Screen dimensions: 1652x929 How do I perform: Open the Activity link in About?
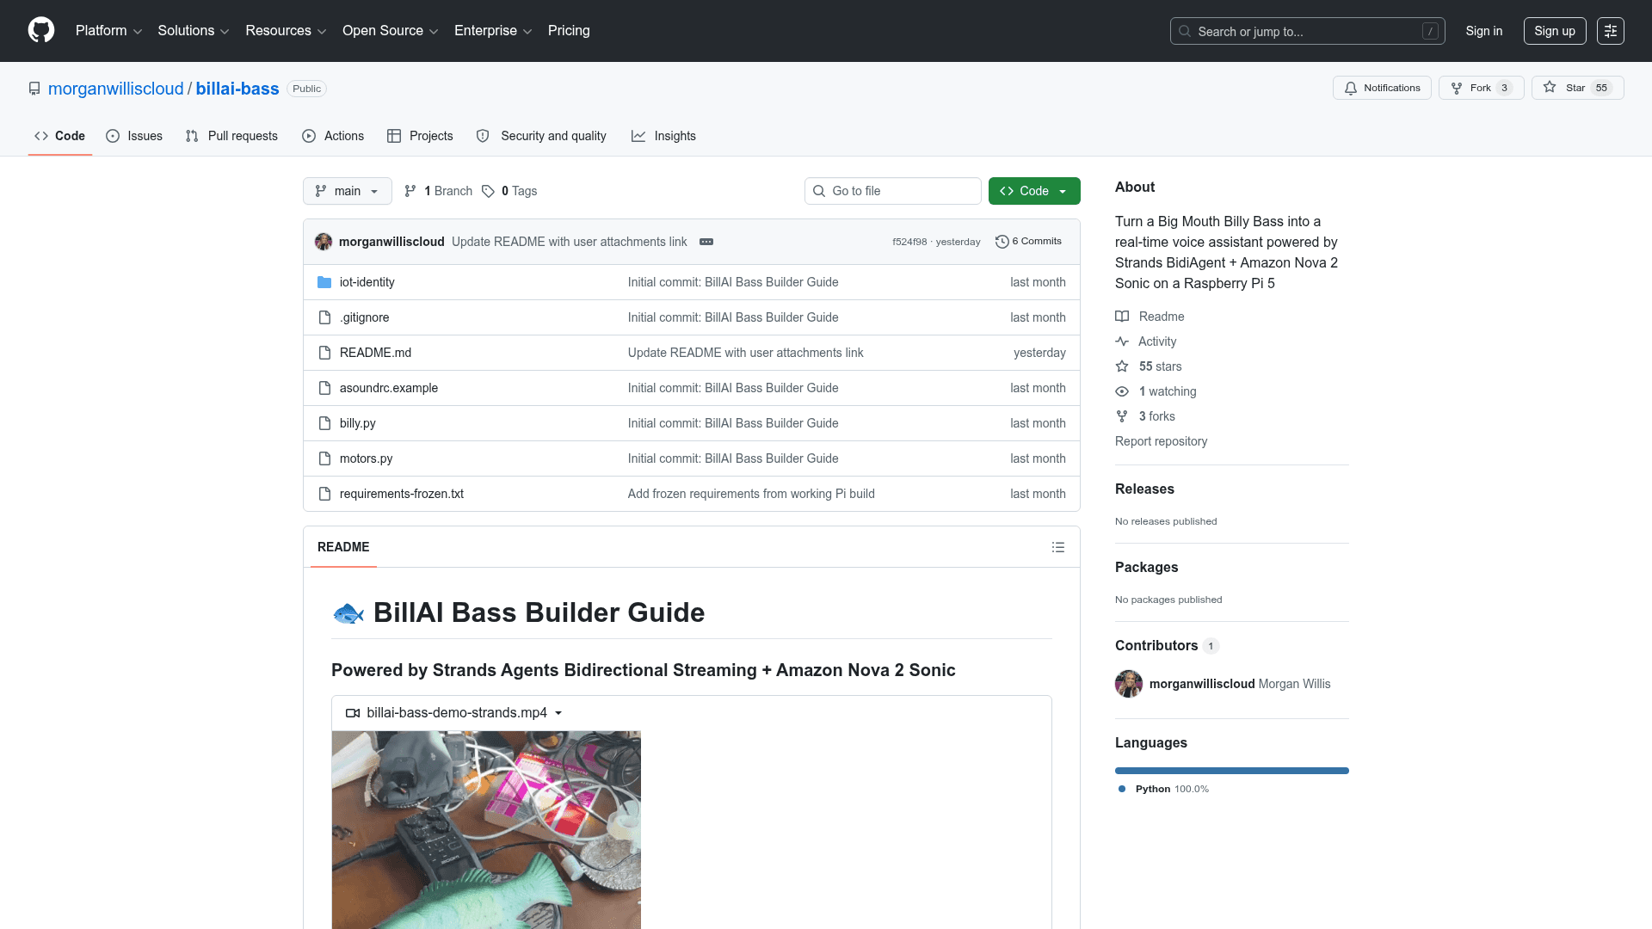tap(1145, 341)
